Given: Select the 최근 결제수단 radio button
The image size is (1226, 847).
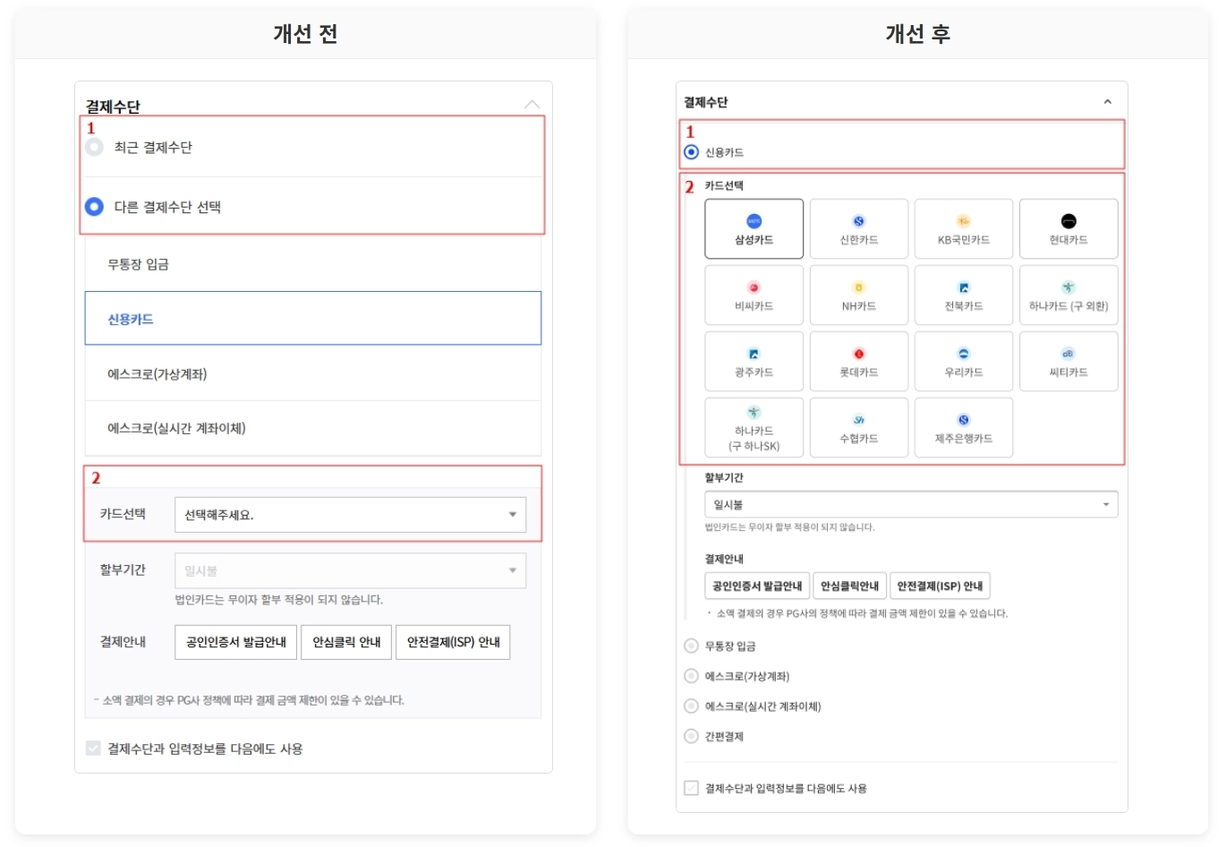Looking at the screenshot, I should [x=94, y=147].
